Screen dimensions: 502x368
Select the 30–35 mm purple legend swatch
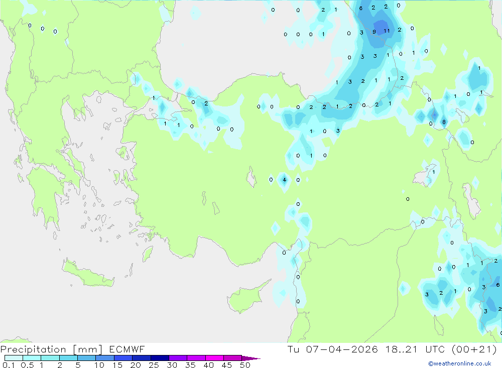tap(178, 358)
